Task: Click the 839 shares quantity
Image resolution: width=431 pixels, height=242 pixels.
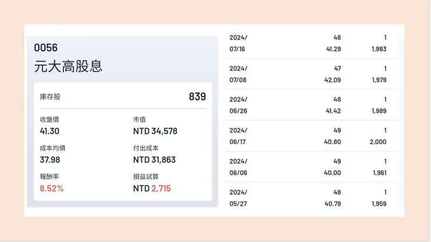Action: pyautogui.click(x=197, y=97)
